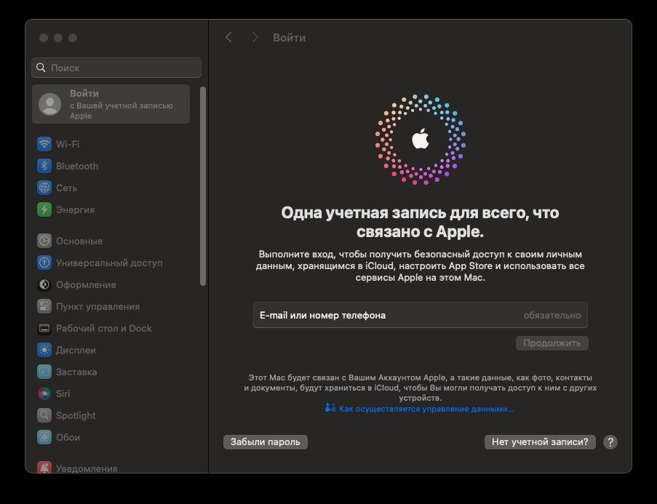This screenshot has height=504, width=657.
Task: Select Заставка screensaver icon
Action: pos(44,372)
